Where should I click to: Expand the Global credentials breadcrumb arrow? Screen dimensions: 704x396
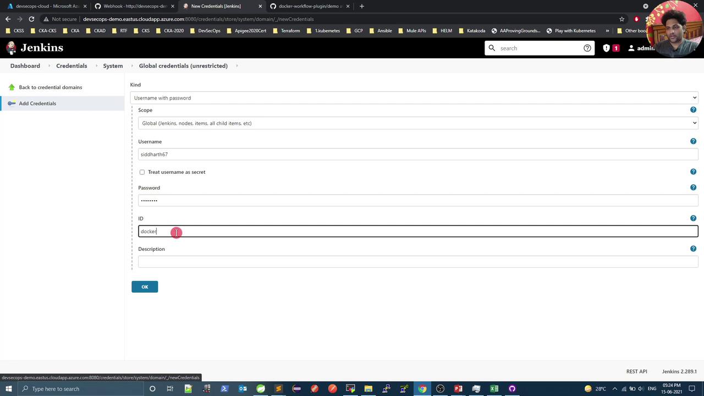pyautogui.click(x=237, y=66)
